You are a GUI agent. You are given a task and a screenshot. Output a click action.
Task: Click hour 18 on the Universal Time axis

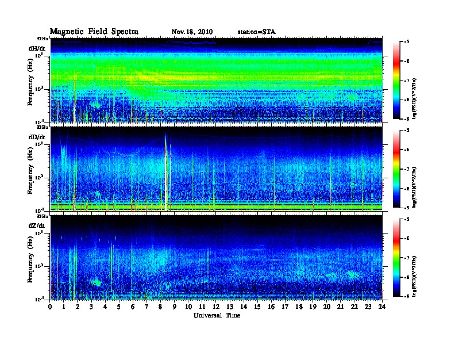pos(299,307)
